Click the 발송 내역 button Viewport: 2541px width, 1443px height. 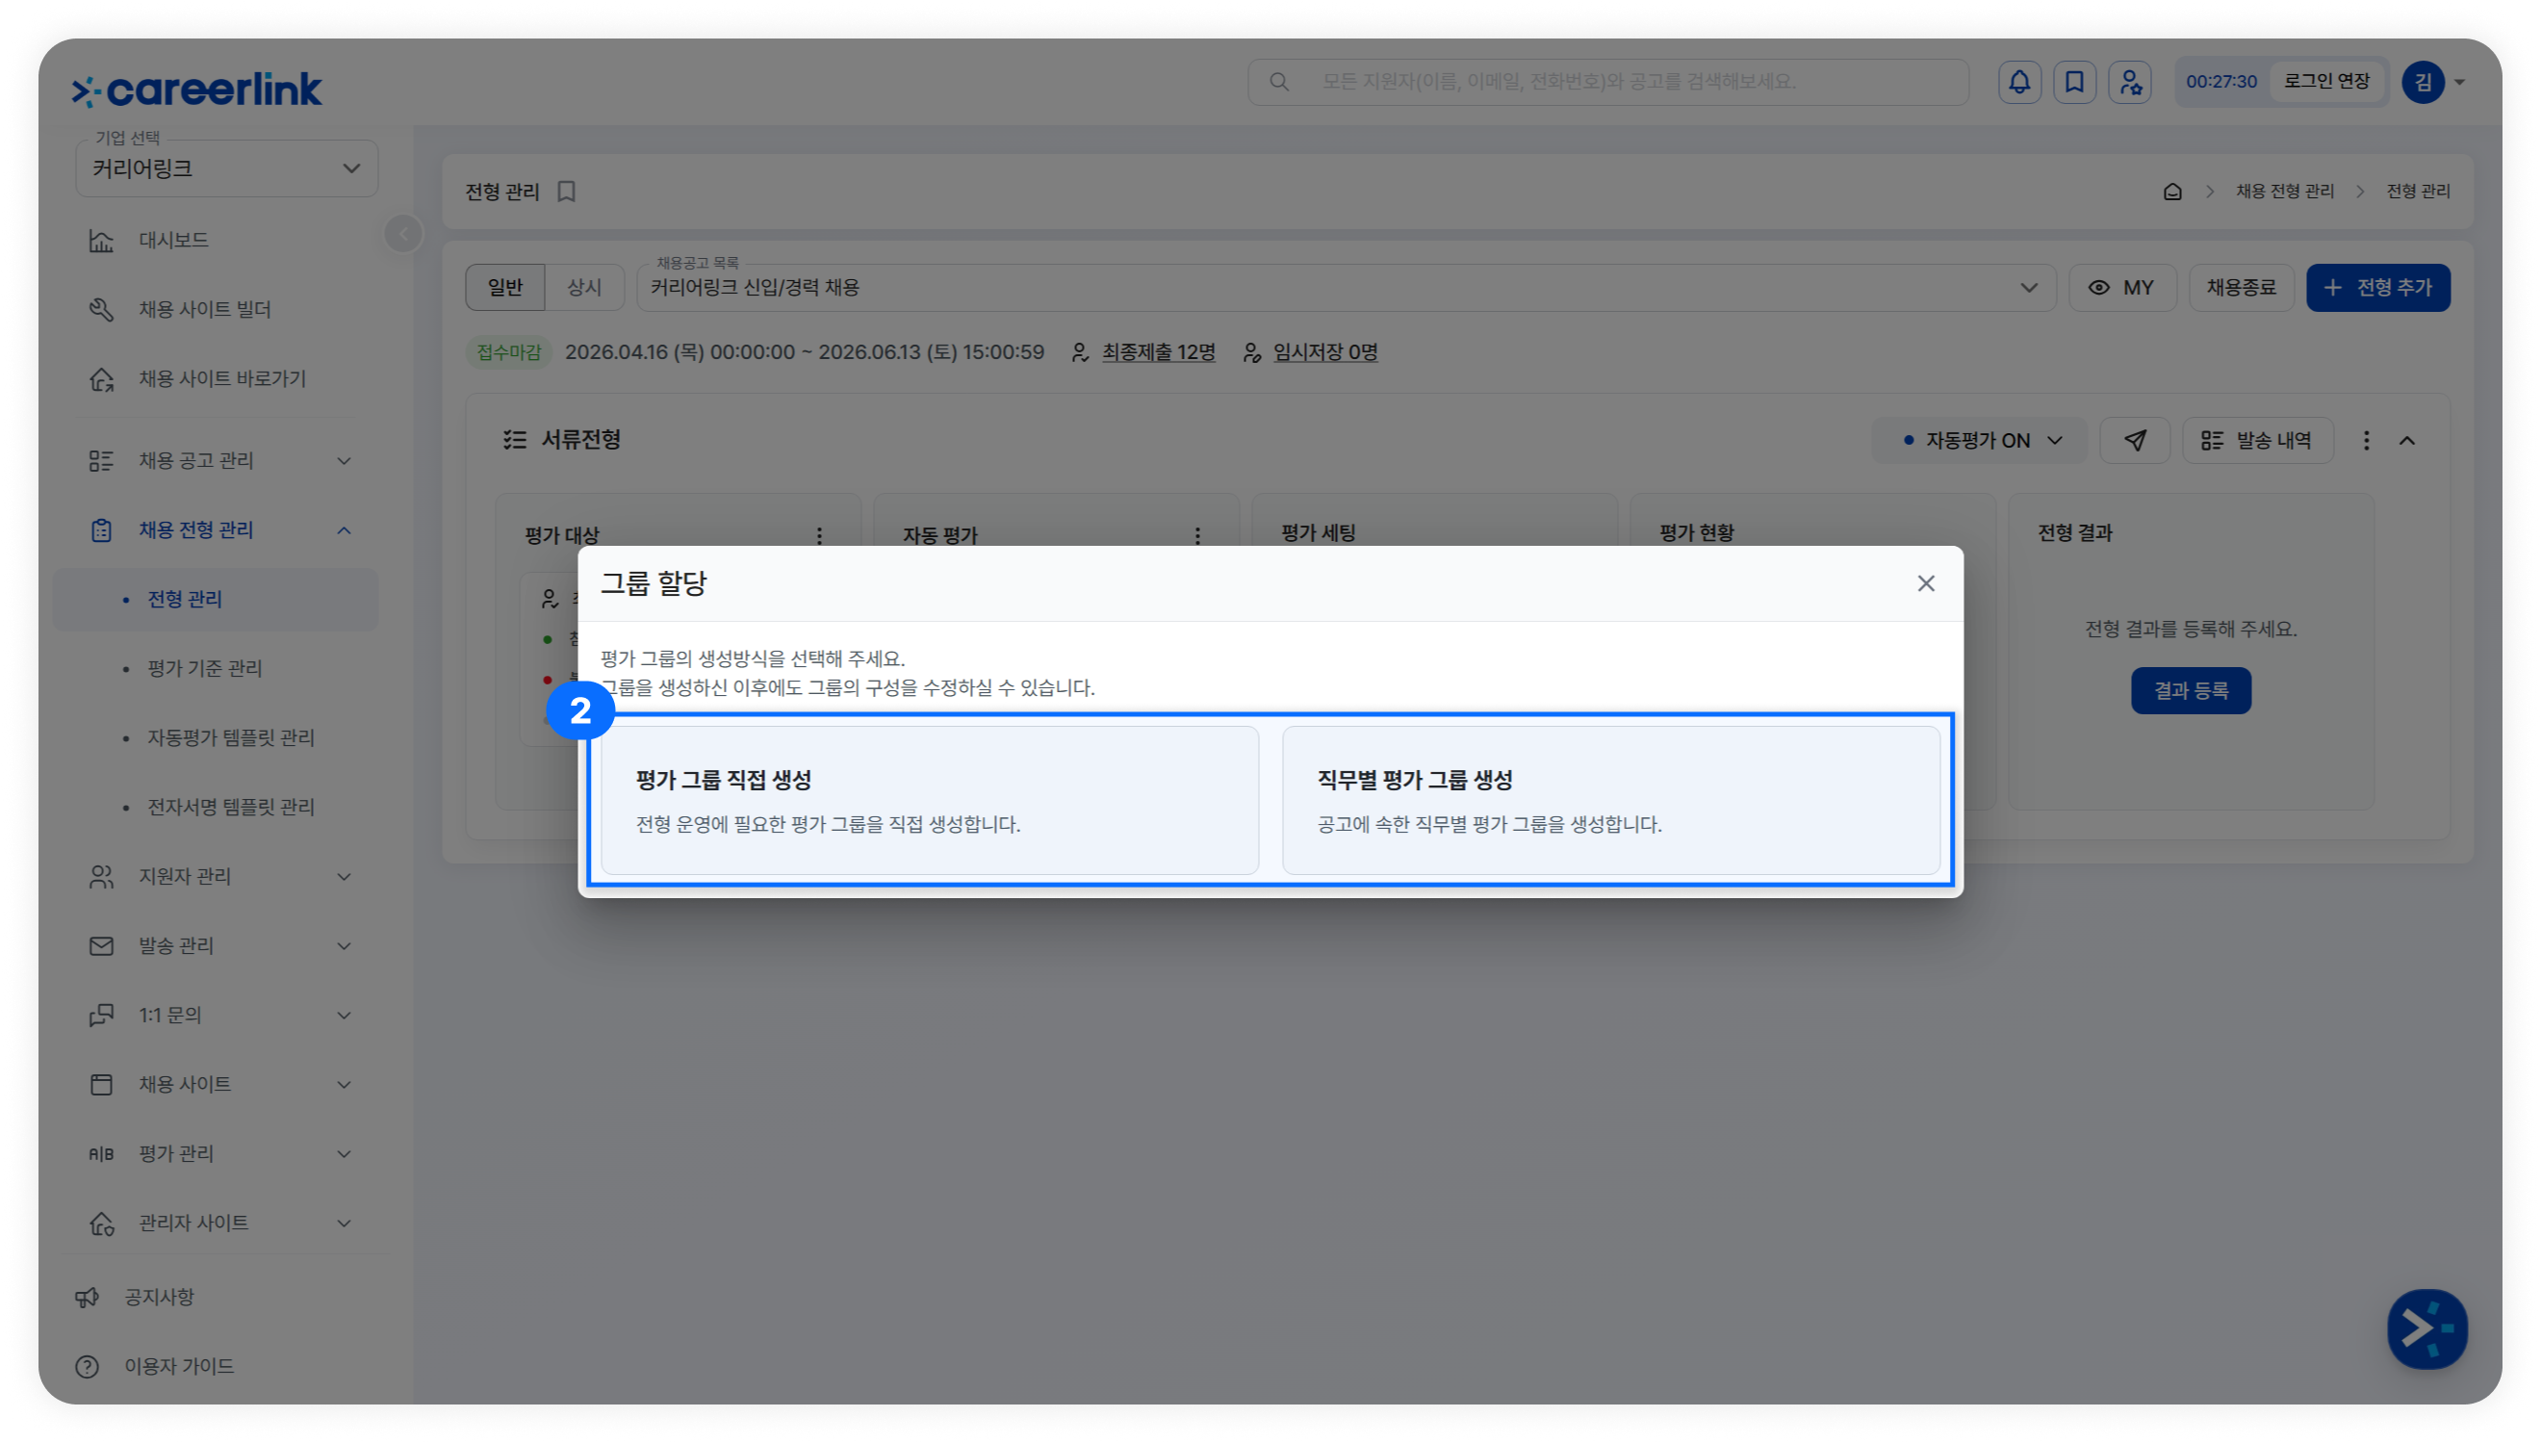pyautogui.click(x=2258, y=440)
